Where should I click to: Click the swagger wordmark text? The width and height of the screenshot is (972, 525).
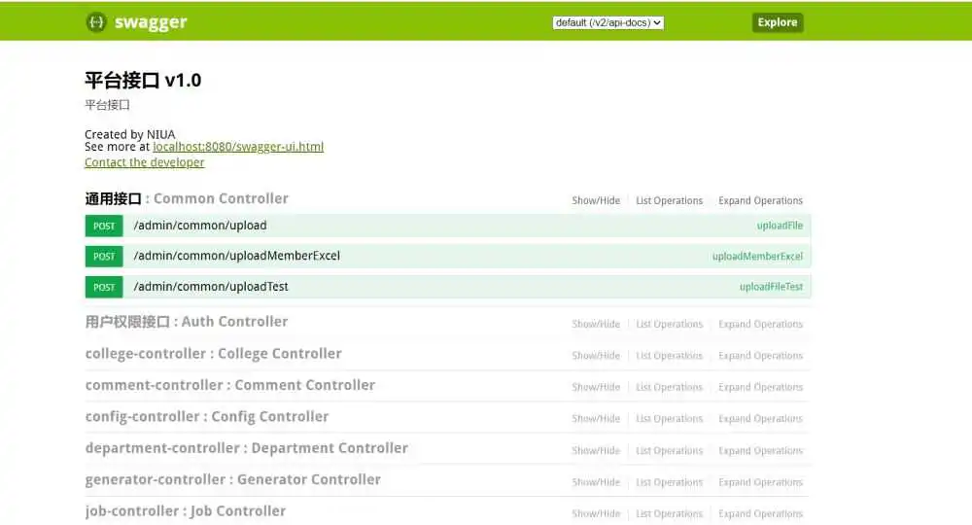point(151,22)
